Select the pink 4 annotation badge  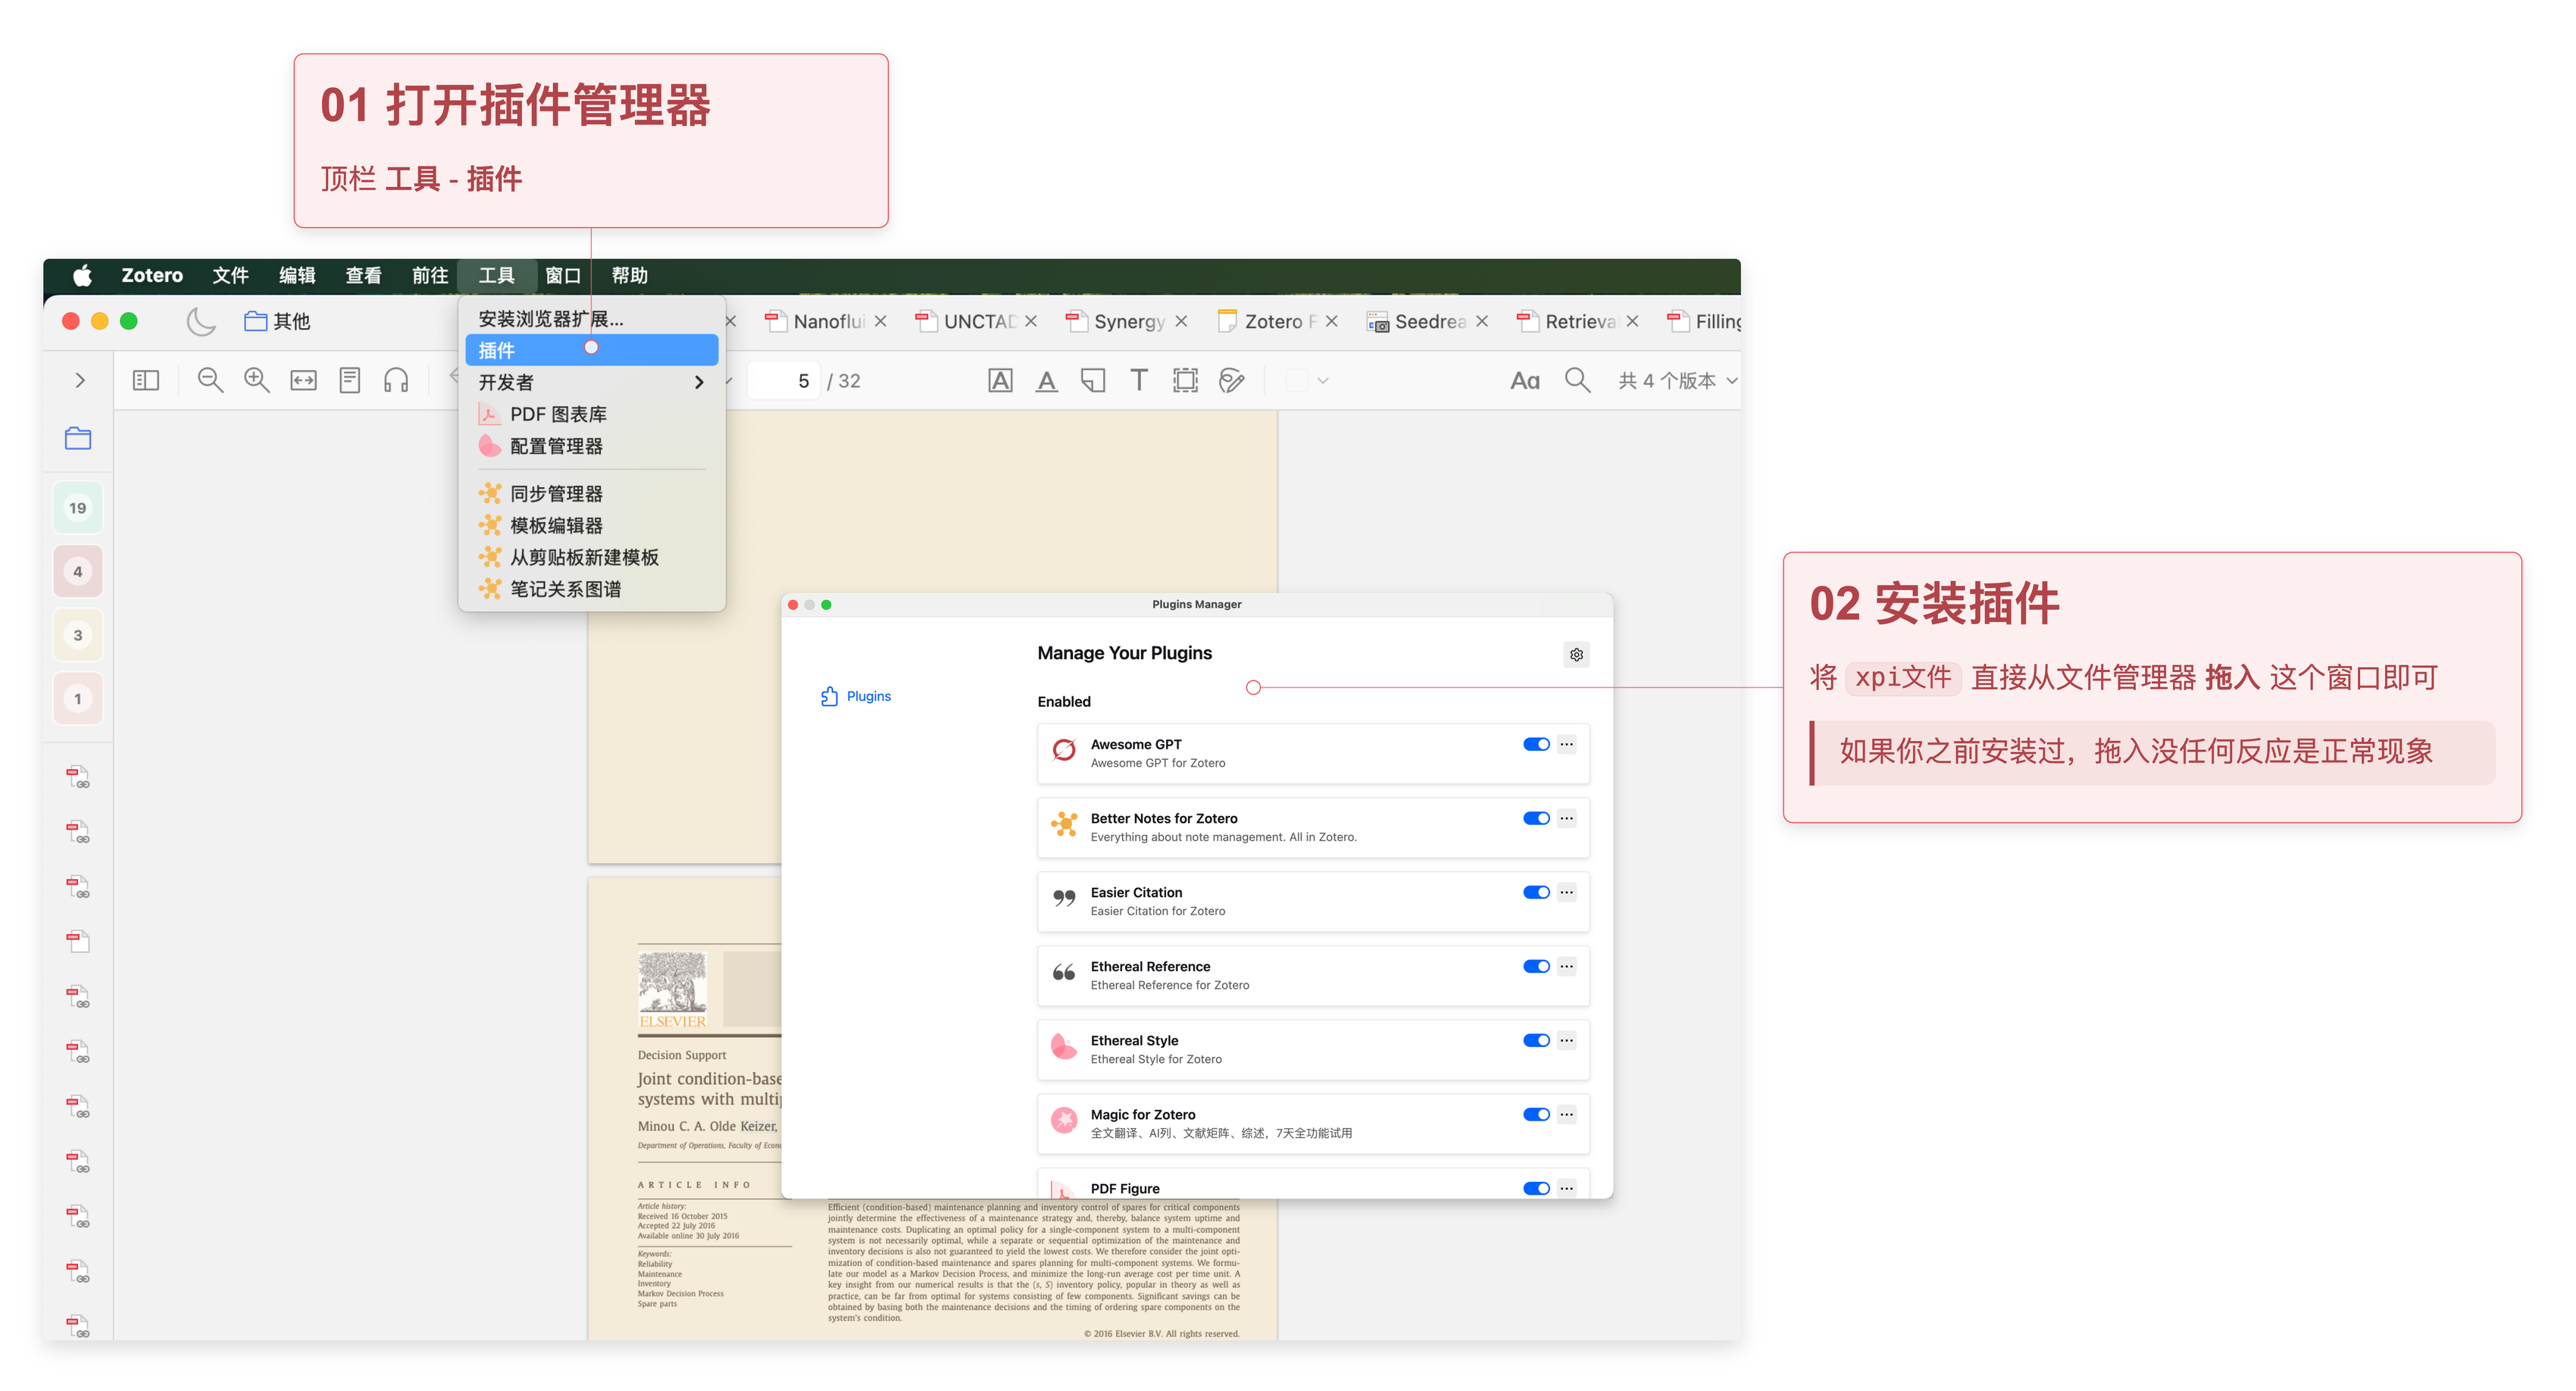coord(78,571)
